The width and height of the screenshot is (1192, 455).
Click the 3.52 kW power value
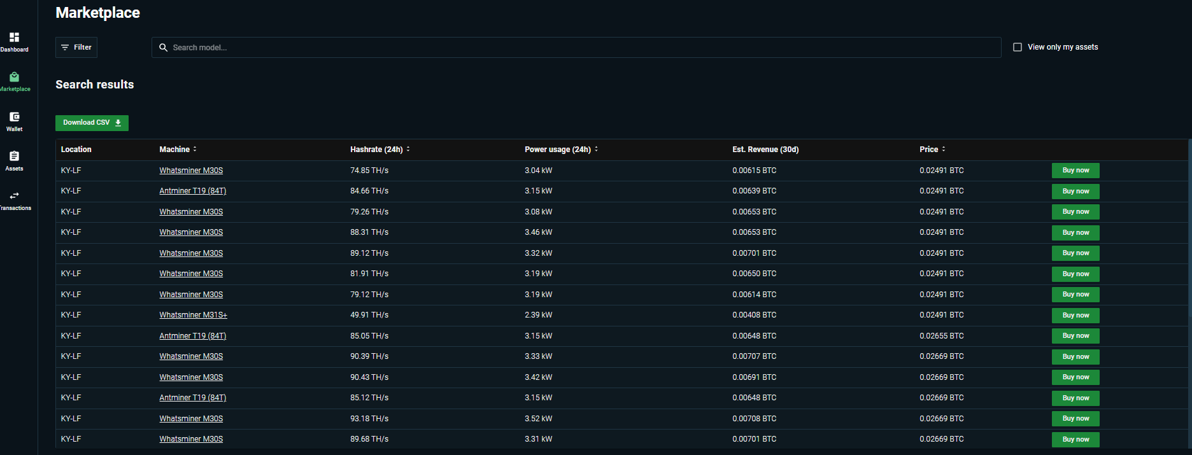click(539, 419)
